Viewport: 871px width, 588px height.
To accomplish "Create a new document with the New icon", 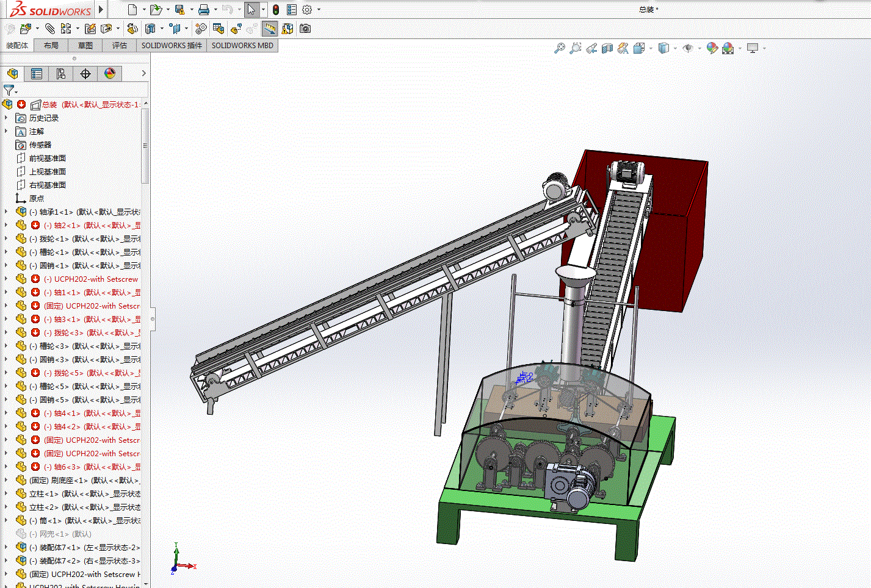I will 132,10.
